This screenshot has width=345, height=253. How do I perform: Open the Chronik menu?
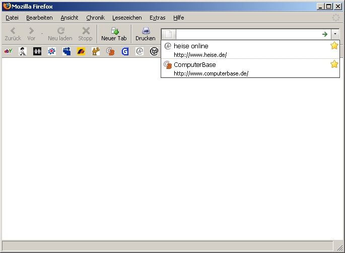coord(95,18)
